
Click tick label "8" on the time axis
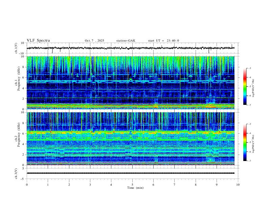pos(196,185)
